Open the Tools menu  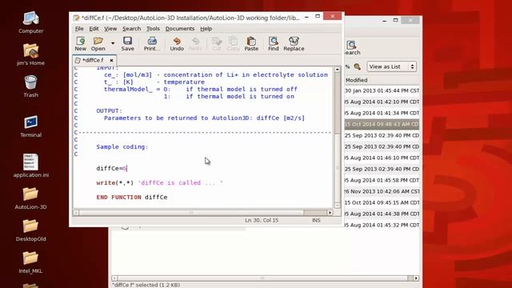point(153,29)
